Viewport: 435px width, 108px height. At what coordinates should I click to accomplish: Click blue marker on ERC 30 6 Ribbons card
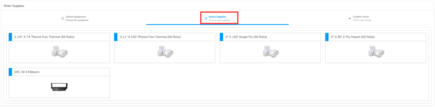[10, 72]
